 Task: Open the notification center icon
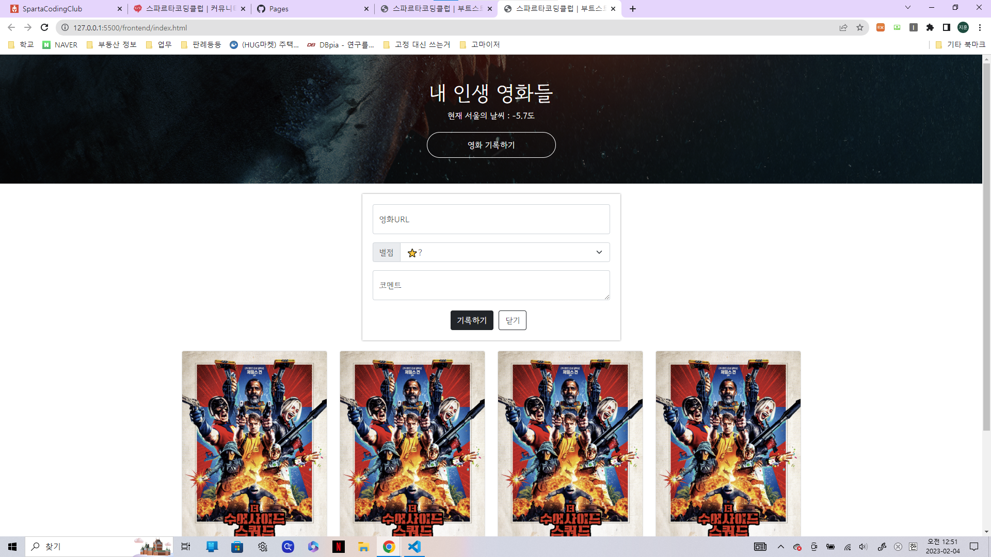coord(974,547)
